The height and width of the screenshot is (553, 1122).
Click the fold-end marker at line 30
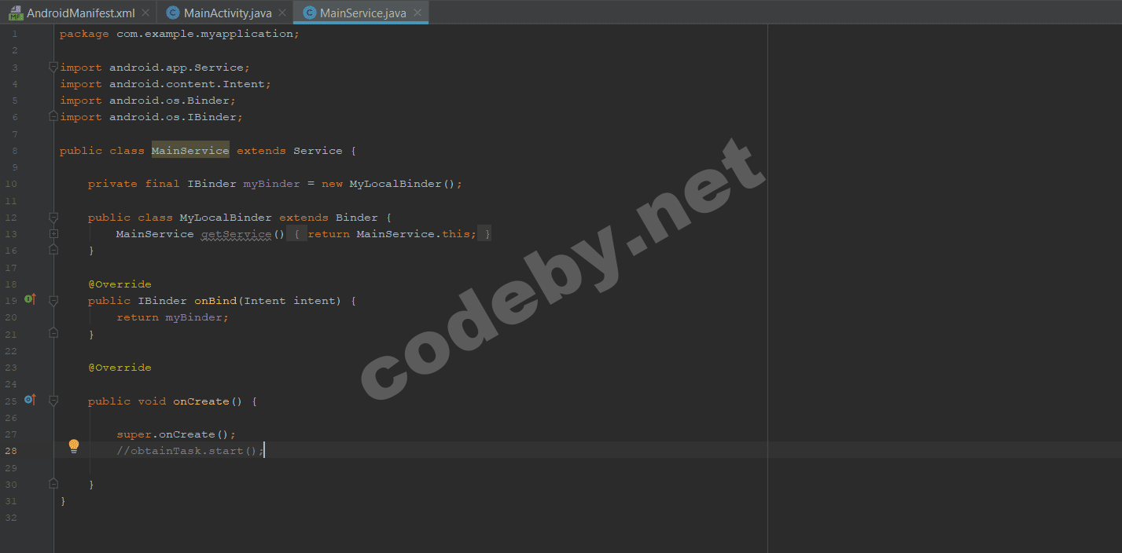point(53,484)
